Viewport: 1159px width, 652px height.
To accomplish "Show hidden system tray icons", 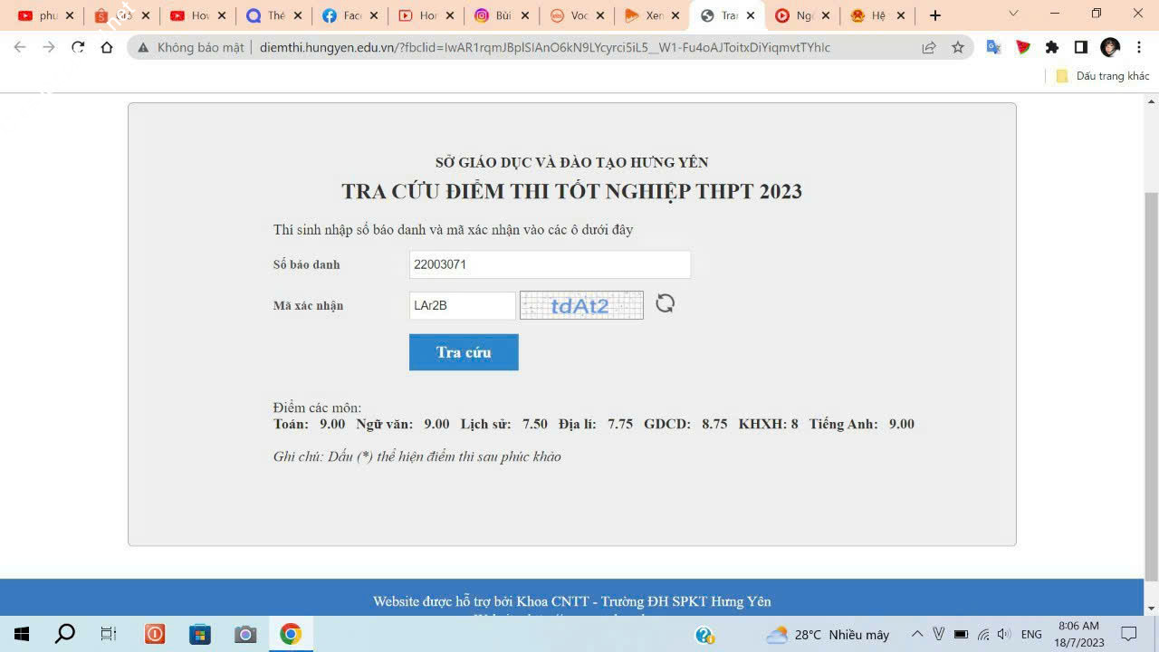I will click(x=916, y=634).
